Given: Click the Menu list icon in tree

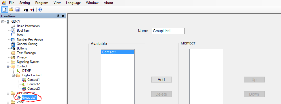Looking at the screenshot, I should coord(13,35).
